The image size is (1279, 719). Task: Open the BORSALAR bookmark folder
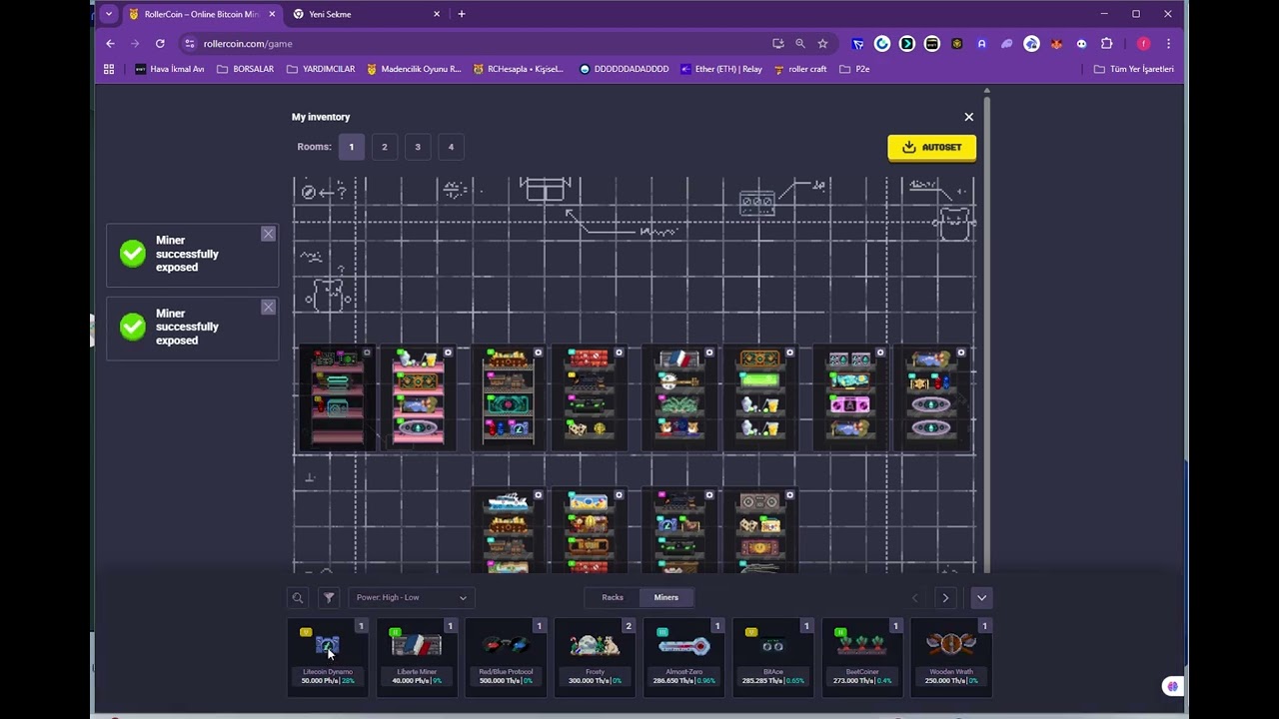[x=245, y=69]
